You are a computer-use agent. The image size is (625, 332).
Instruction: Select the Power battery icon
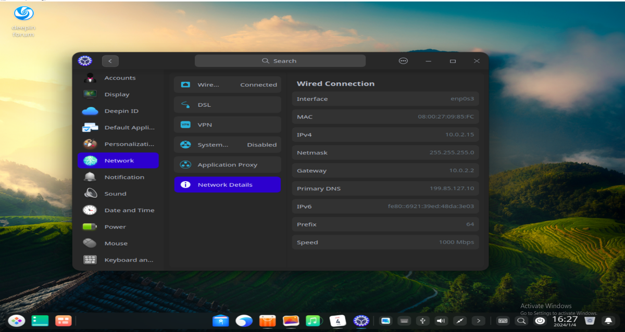click(90, 227)
